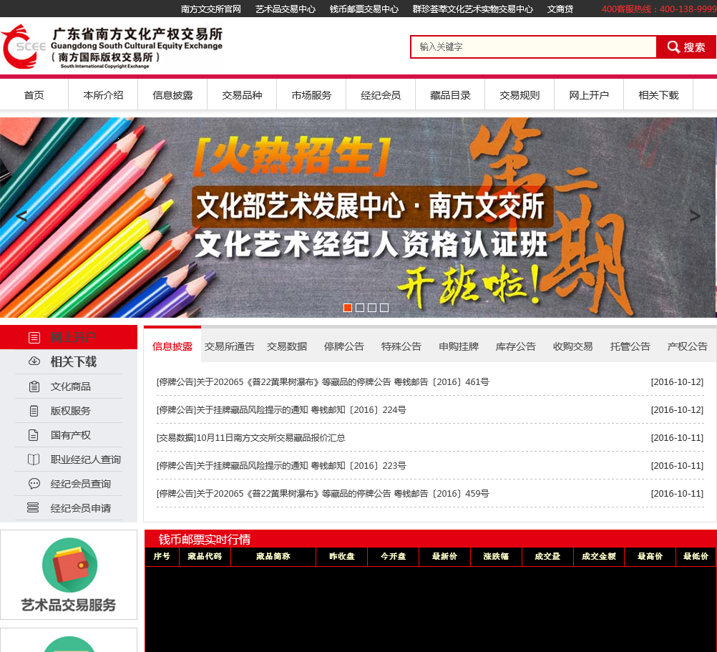Open the 市场服务 navigation menu item

(311, 95)
